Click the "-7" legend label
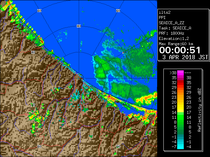The image size is (210, 157). (x=174, y=147)
